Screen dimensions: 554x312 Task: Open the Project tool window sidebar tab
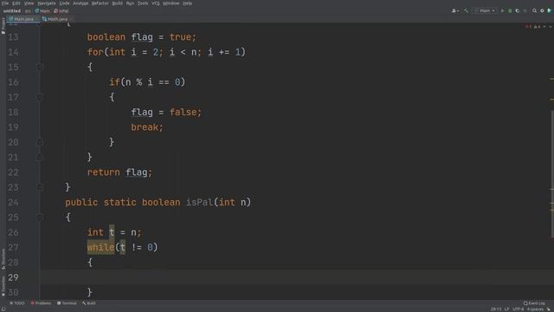click(x=3, y=25)
